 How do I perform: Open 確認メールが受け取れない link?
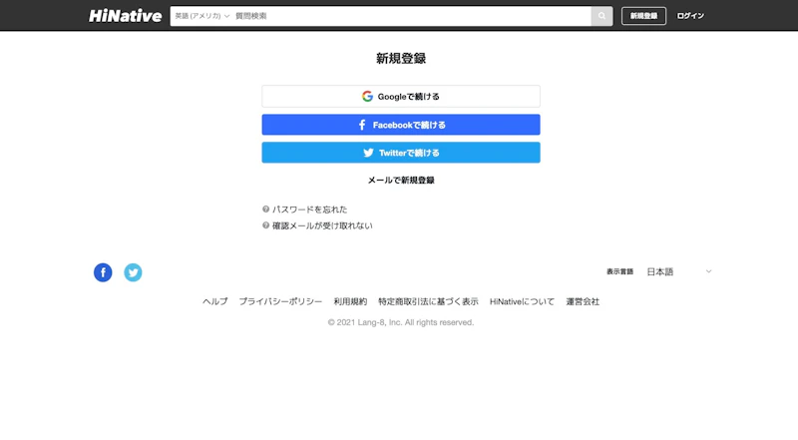pos(322,225)
